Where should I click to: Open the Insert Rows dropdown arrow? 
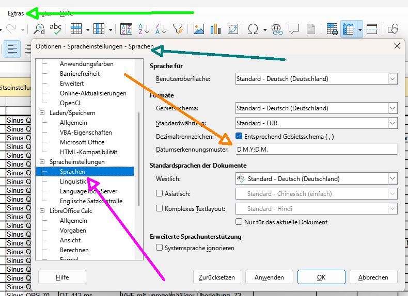pos(88,30)
